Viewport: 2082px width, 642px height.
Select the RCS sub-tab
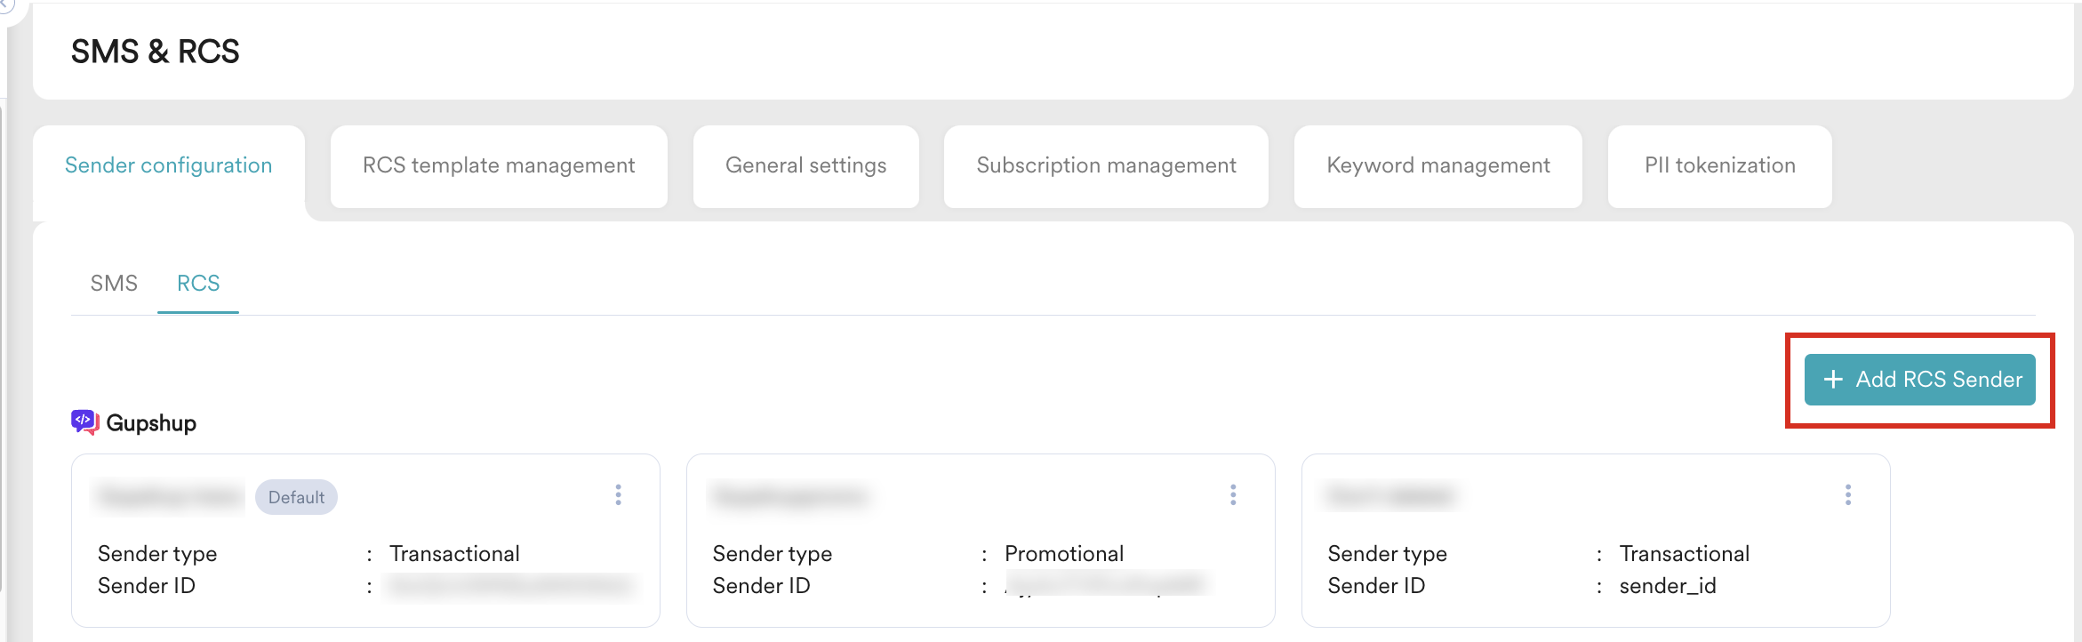click(198, 284)
